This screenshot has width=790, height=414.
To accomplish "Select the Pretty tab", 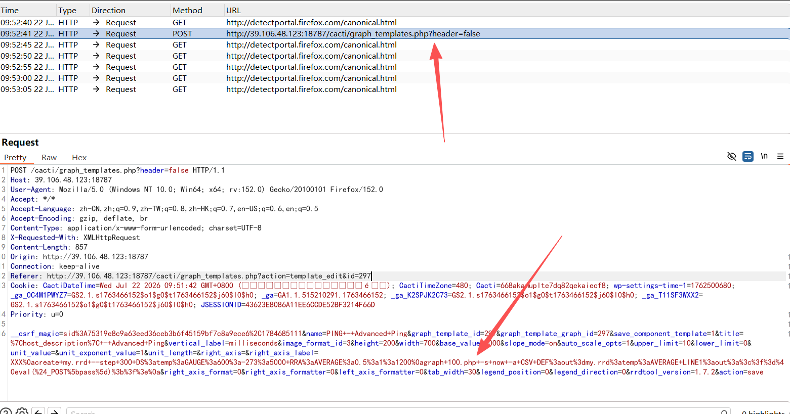I will pos(15,158).
